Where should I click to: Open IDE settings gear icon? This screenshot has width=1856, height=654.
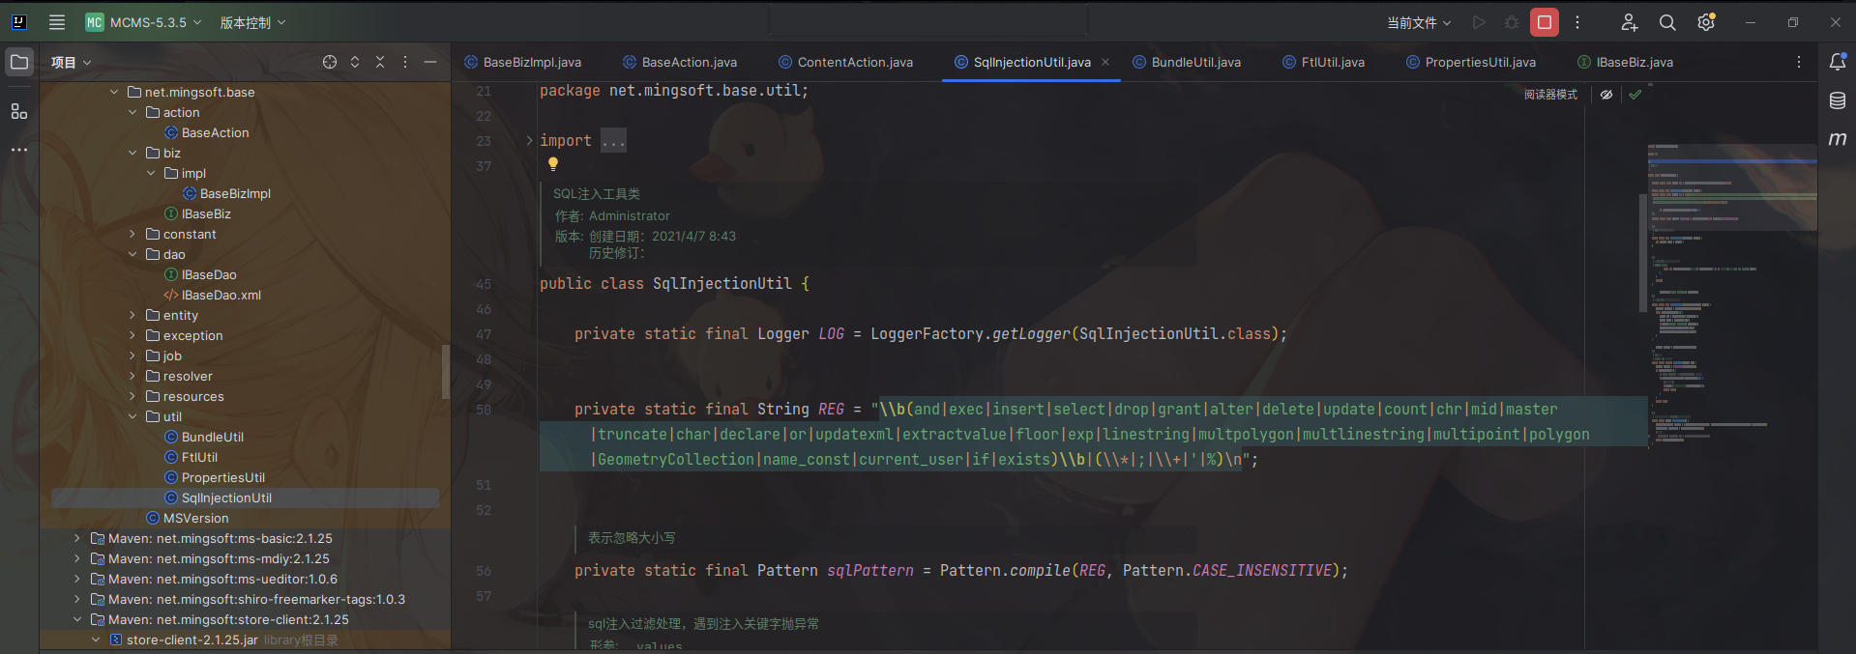click(1706, 22)
